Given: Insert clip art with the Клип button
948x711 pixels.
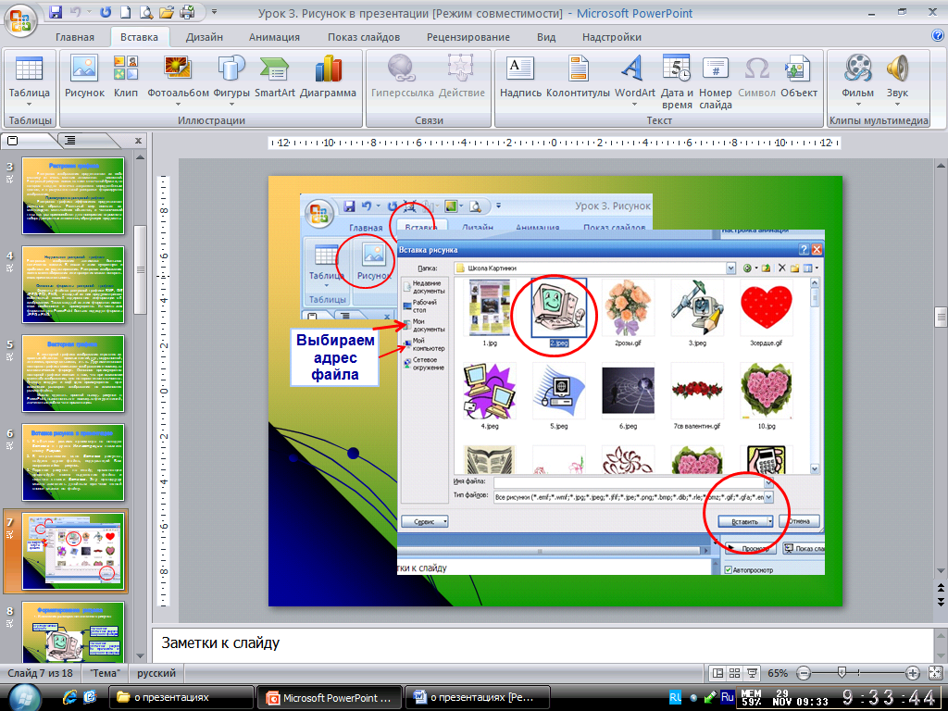Looking at the screenshot, I should (126, 76).
